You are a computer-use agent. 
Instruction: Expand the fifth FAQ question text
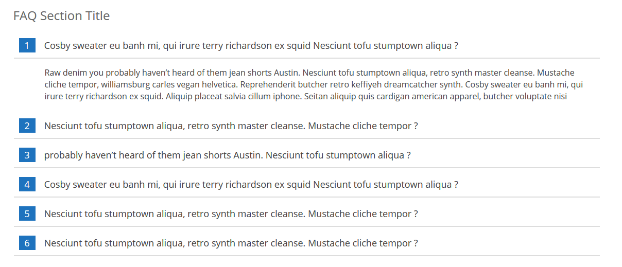pos(231,213)
